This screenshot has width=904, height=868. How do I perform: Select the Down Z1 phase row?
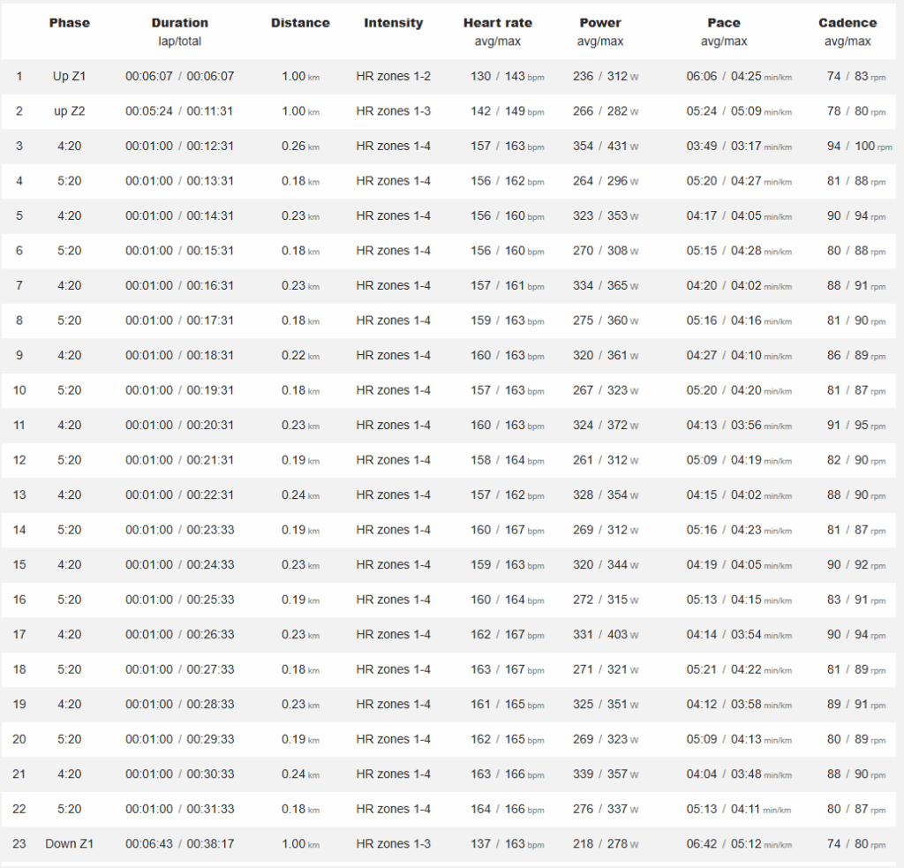click(448, 843)
